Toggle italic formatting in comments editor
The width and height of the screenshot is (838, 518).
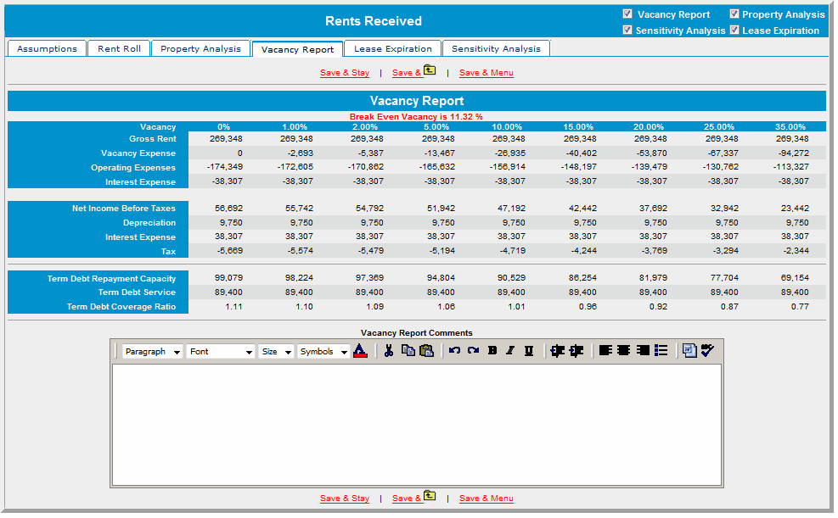tap(510, 351)
